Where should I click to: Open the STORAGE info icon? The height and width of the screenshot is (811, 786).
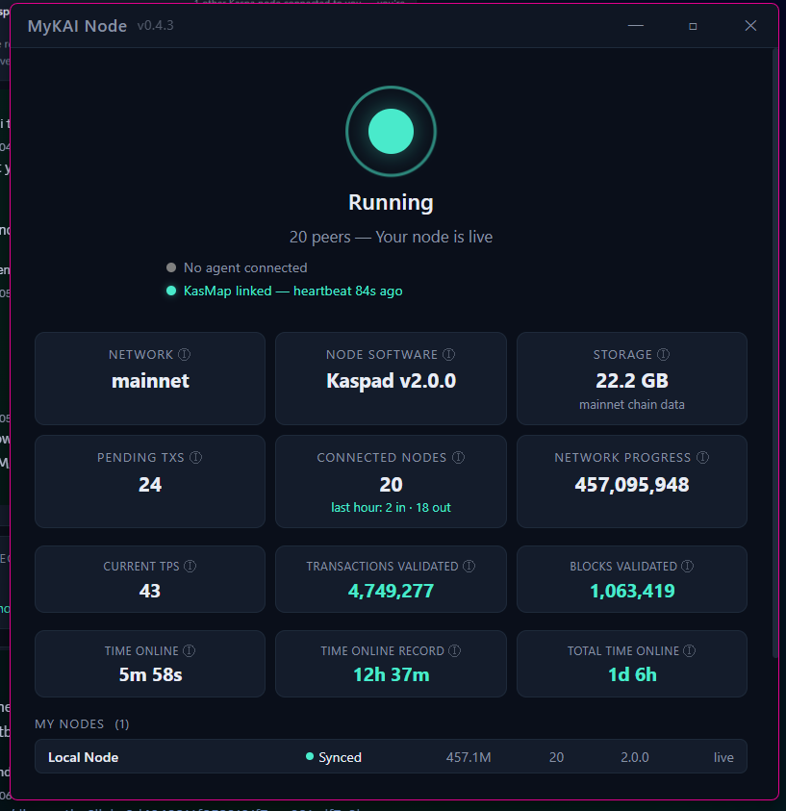click(x=664, y=354)
